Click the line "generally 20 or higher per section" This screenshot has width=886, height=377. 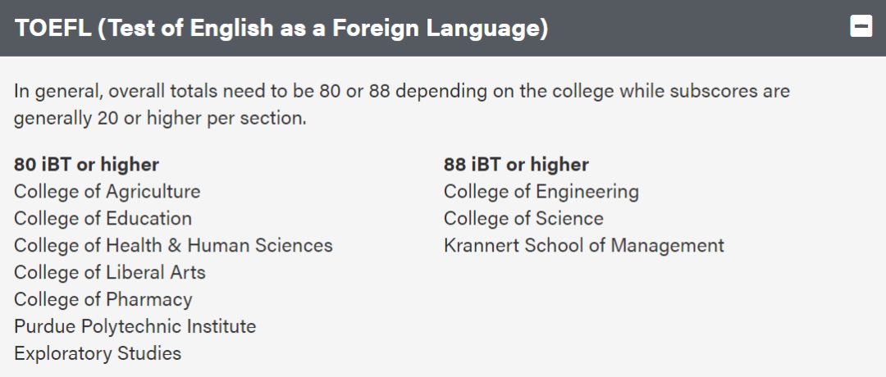[160, 119]
